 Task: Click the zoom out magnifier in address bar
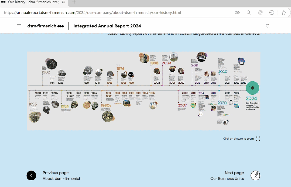[x=249, y=13]
